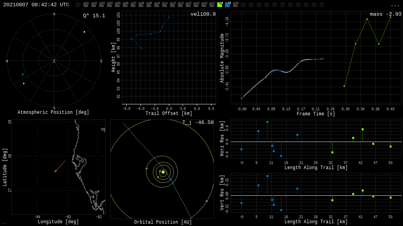Click the Atmospheric Position [deg] label
The width and height of the screenshot is (403, 226).
click(53, 112)
